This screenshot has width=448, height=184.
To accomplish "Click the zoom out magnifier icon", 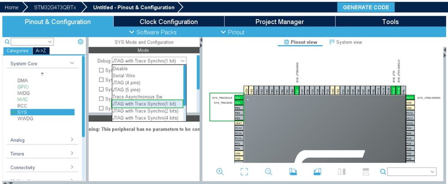I will point(268,171).
